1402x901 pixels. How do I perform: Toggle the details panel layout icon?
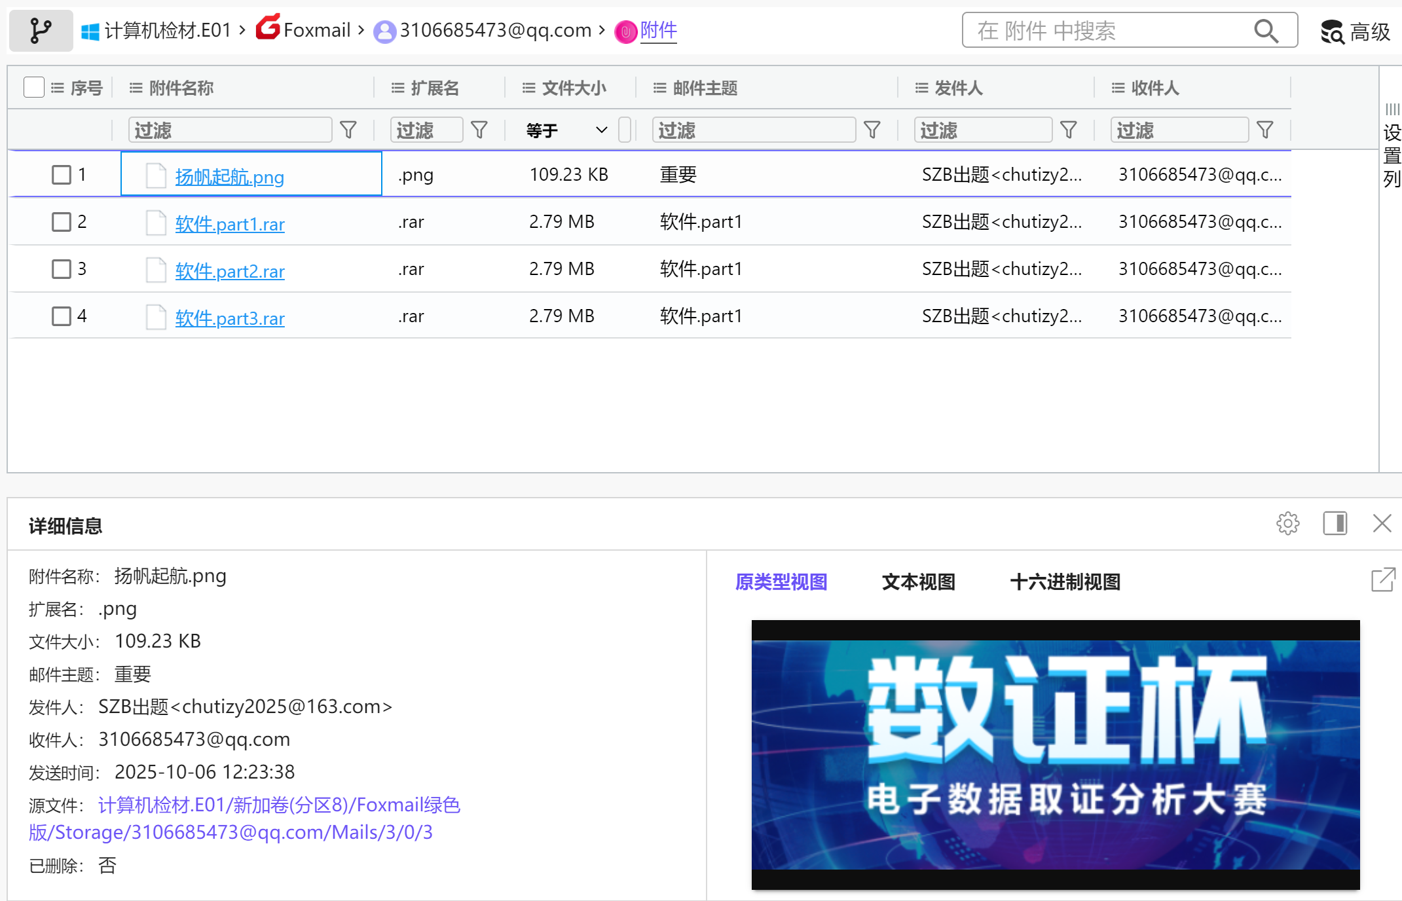tap(1335, 523)
